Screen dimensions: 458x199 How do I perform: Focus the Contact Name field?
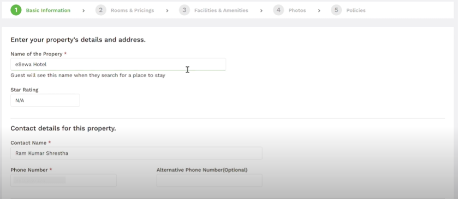[136, 153]
